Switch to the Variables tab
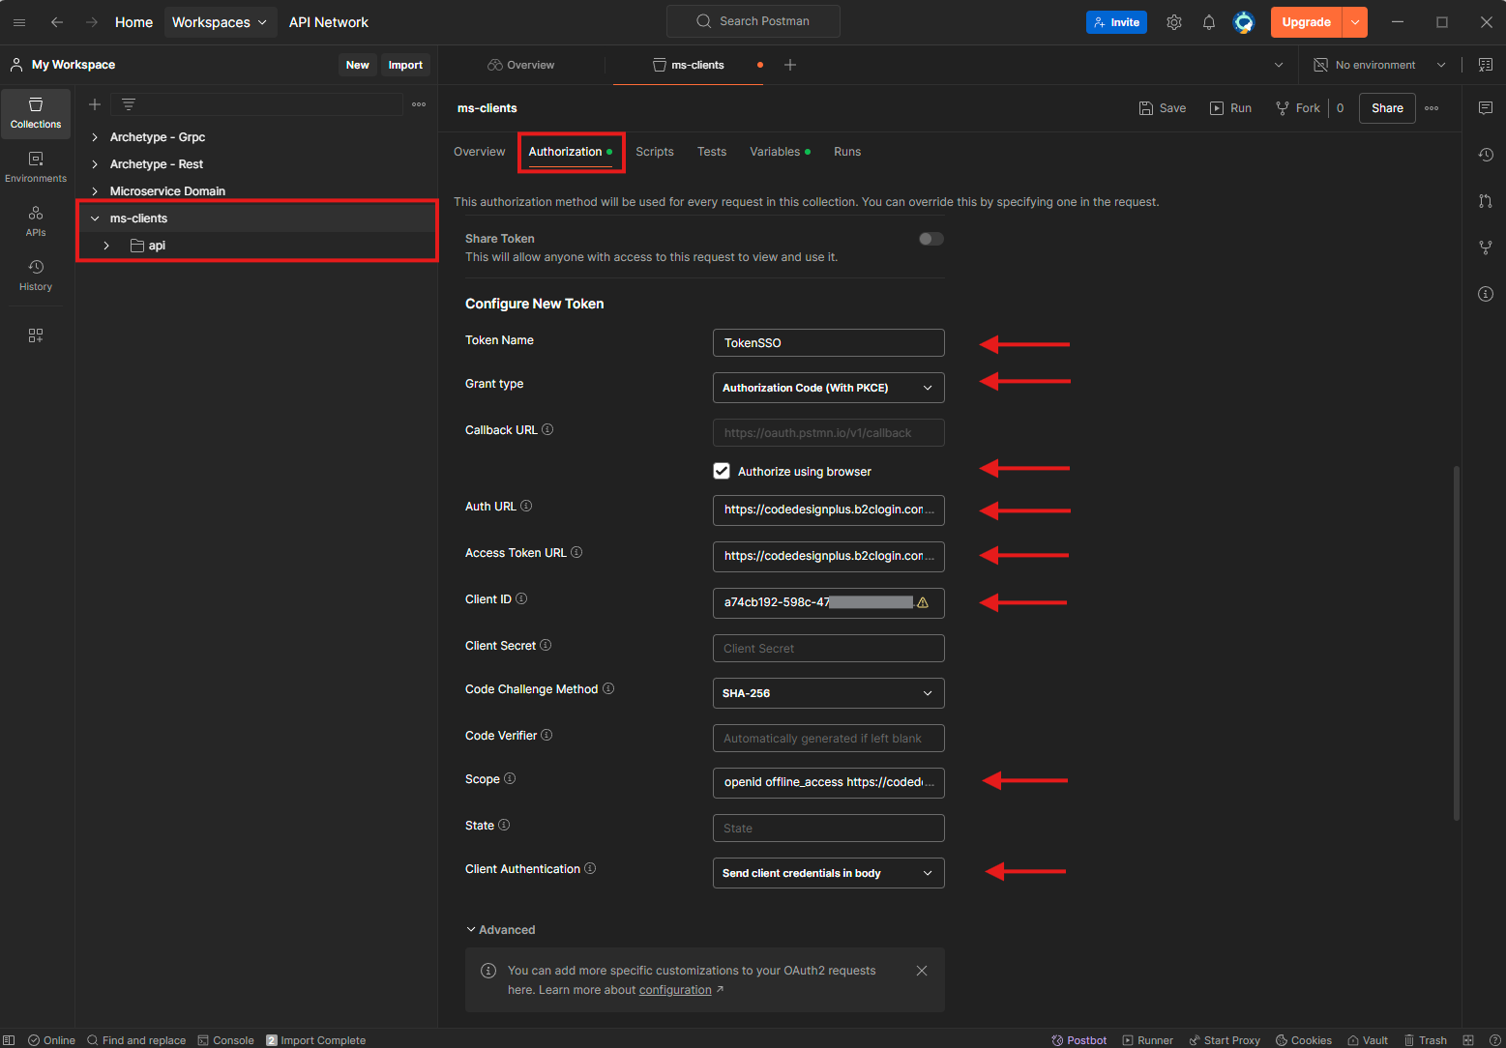 [780, 152]
